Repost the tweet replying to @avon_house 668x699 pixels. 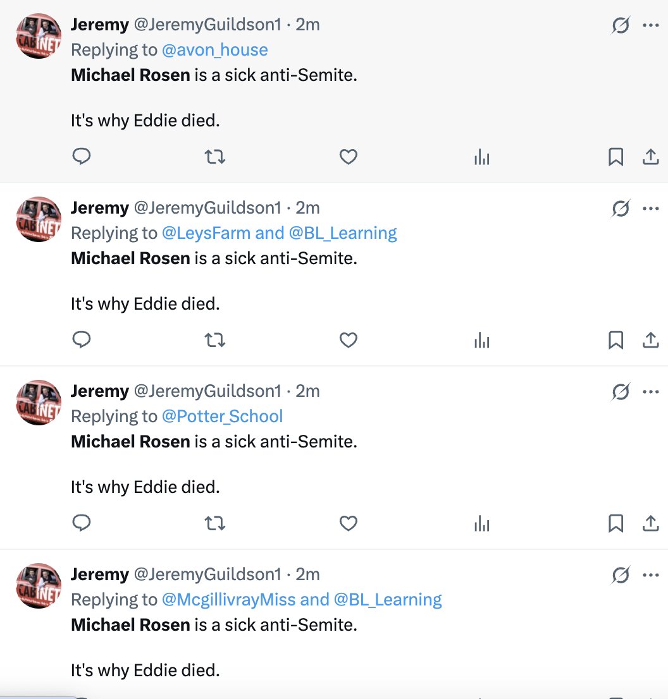point(214,157)
